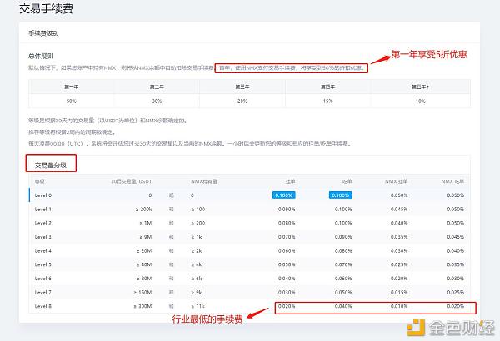The width and height of the screenshot is (500, 341).
Task: Click ≥ 6k NMX holding in Level 6
Action: 197,279
